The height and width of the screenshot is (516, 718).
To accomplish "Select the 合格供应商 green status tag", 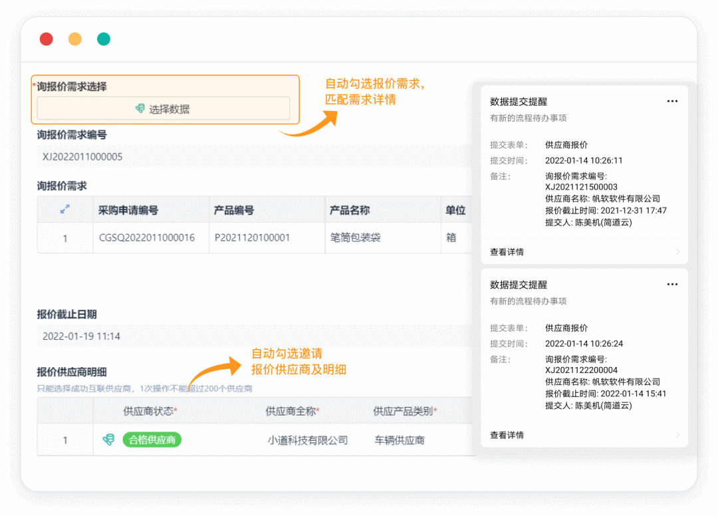I will click(152, 440).
